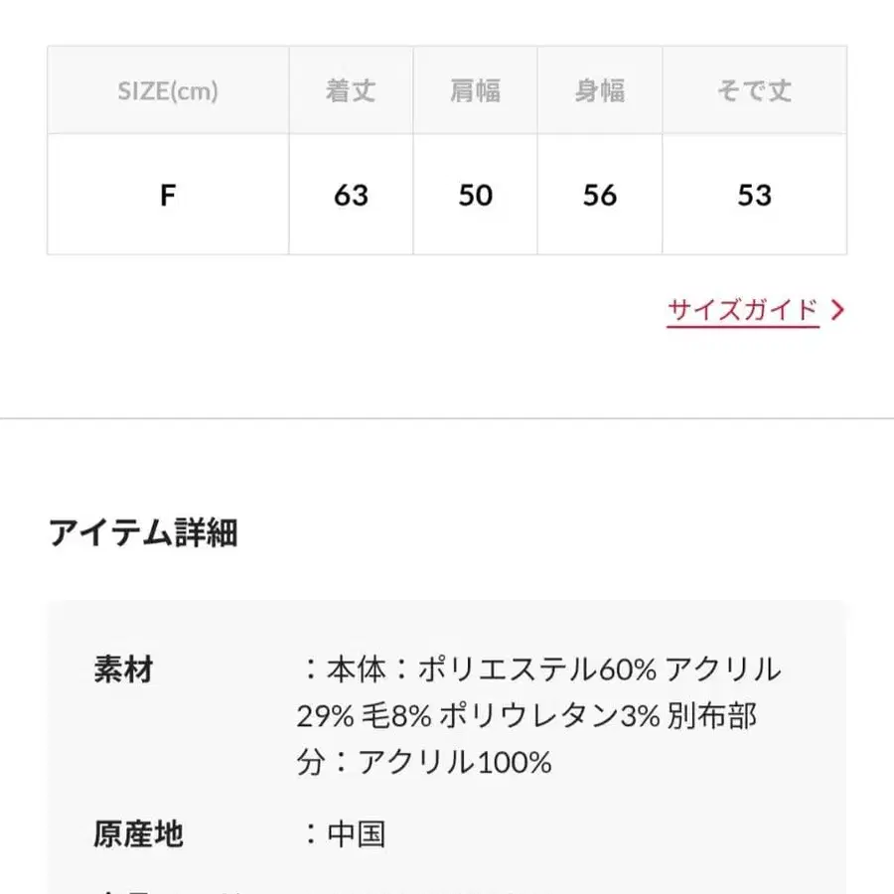The image size is (894, 894).
Task: Open the サイズガイド size guide link
Action: point(741,309)
